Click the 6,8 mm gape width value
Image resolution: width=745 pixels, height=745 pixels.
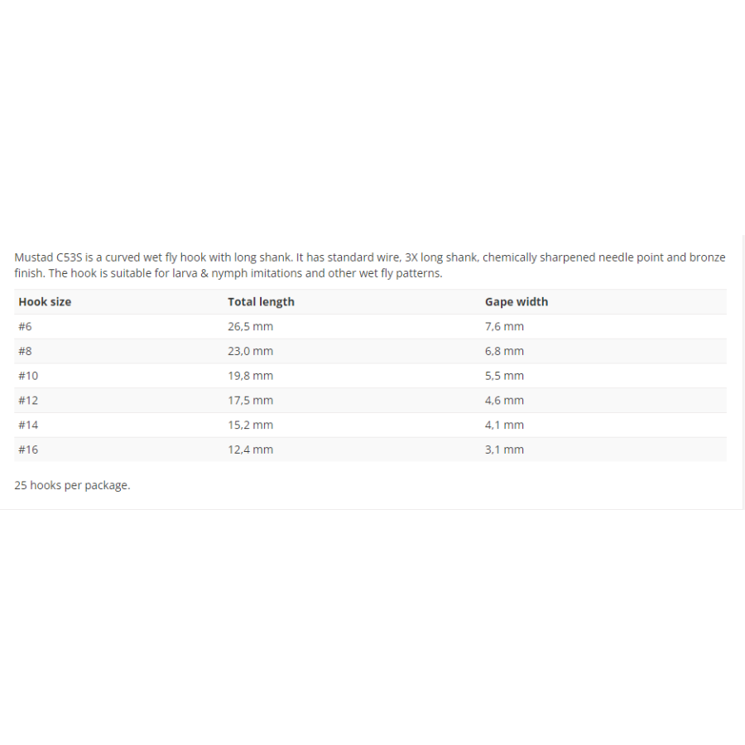click(504, 351)
